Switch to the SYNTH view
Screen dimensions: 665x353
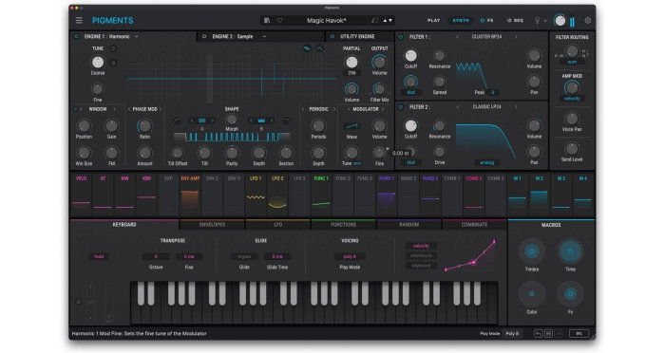[461, 20]
